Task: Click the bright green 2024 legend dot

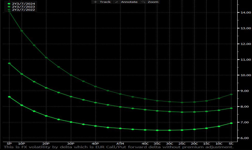Action: click(x=9, y=4)
